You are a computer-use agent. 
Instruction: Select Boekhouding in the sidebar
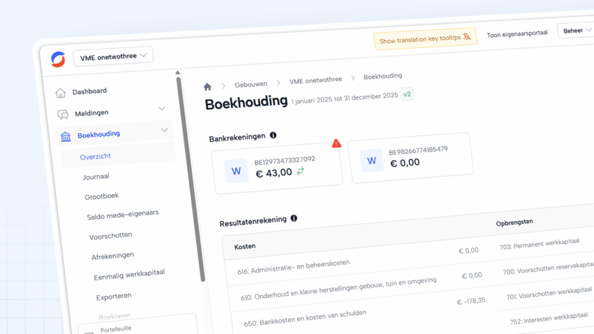point(99,135)
